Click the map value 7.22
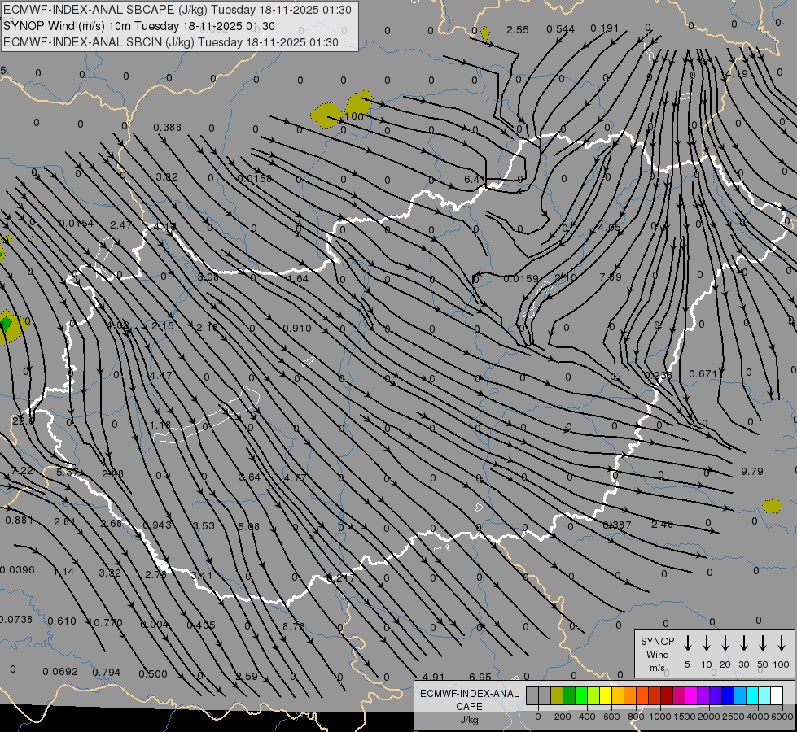This screenshot has height=732, width=797. 22,471
